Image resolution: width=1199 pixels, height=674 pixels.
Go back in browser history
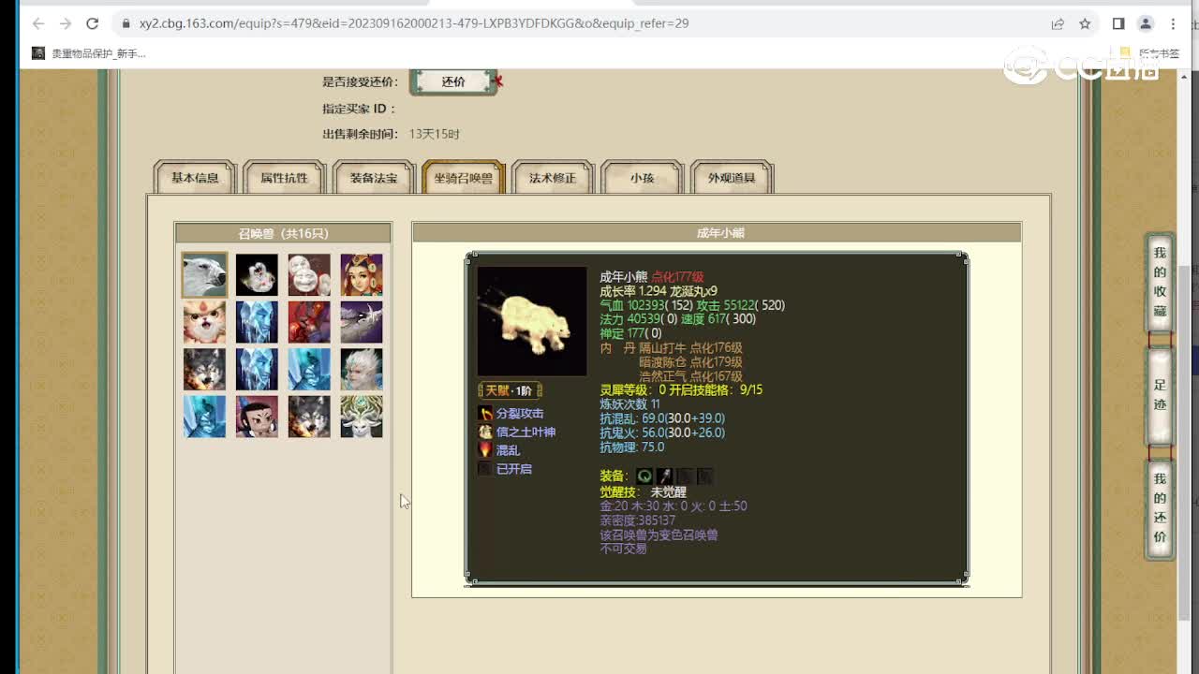pyautogui.click(x=38, y=23)
